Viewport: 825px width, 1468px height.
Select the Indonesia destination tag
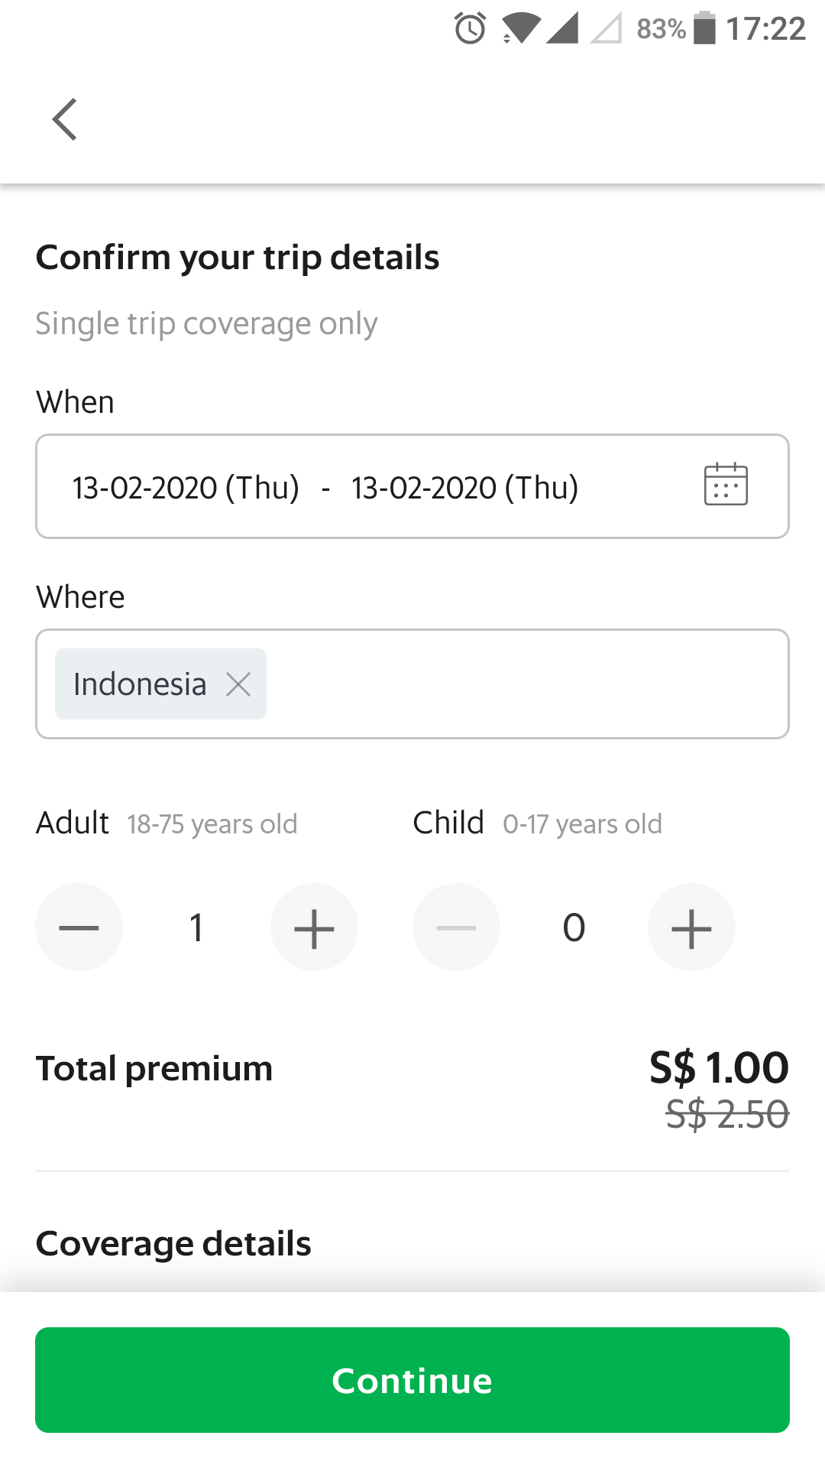coord(140,684)
